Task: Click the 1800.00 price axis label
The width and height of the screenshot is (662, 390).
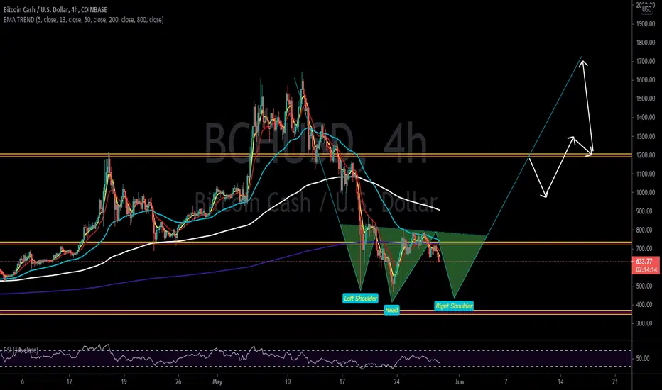Action: pyautogui.click(x=646, y=43)
